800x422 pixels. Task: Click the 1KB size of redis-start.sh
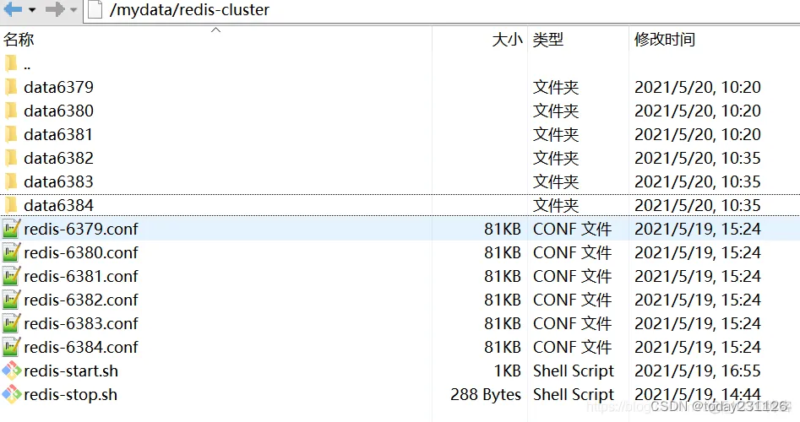(508, 371)
